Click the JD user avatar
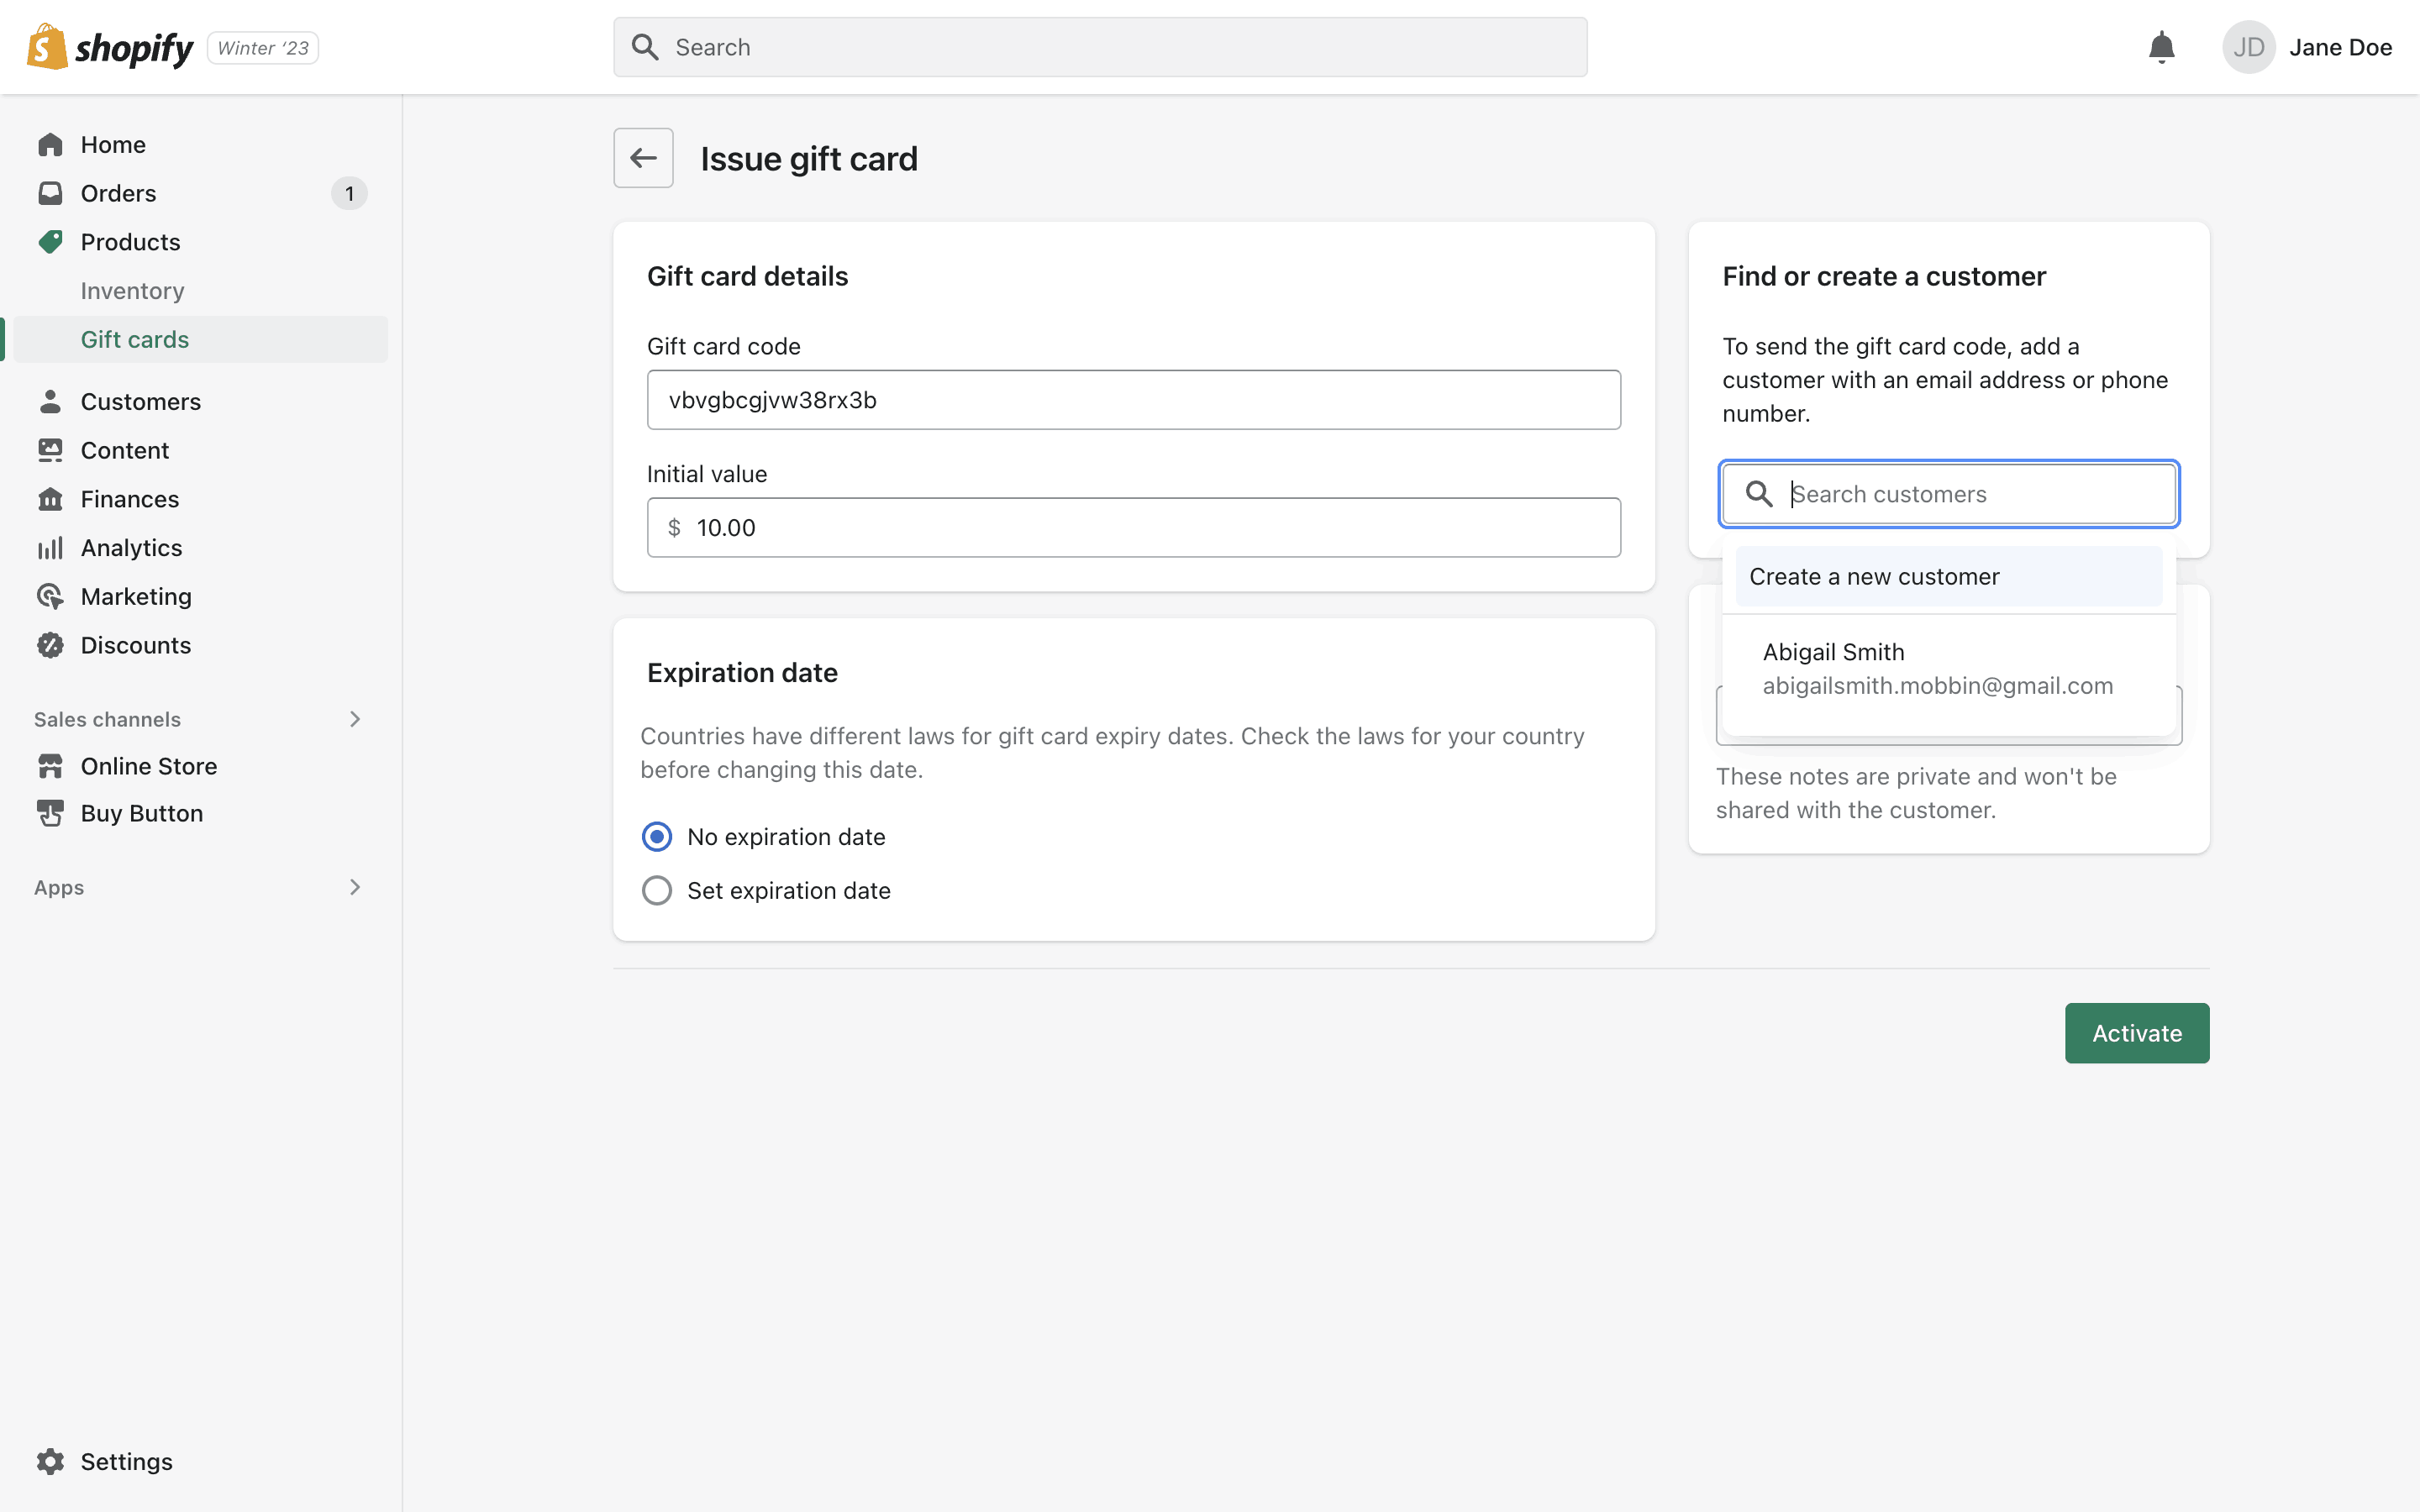This screenshot has width=2420, height=1512. point(2248,47)
